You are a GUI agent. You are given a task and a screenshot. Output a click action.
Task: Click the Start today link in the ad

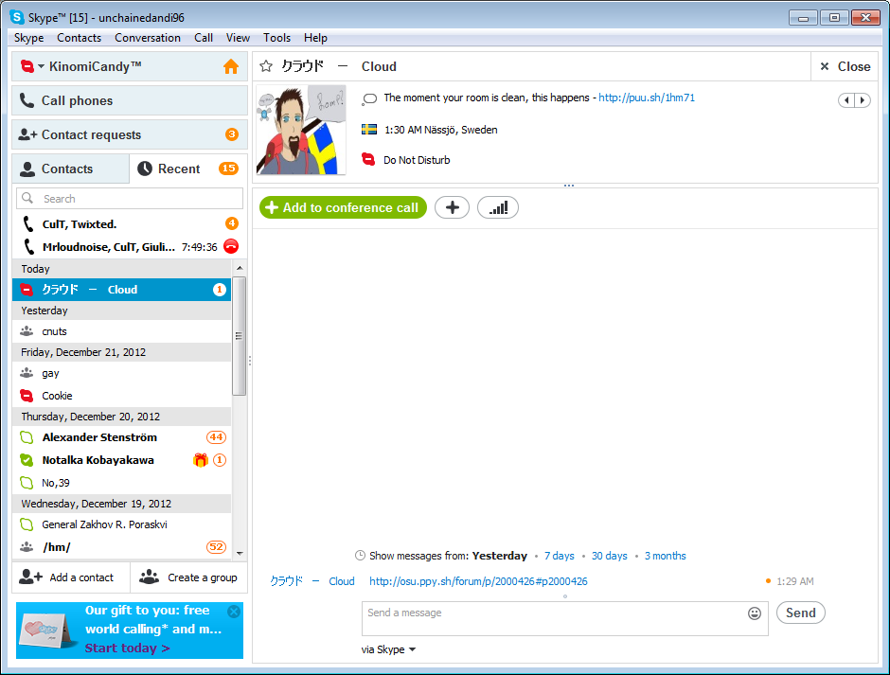[127, 648]
